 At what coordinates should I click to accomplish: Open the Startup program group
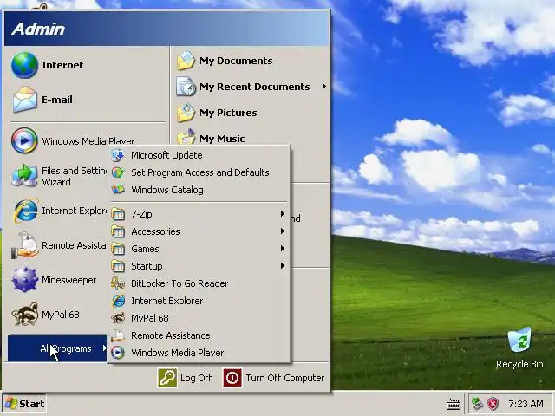tap(199, 266)
